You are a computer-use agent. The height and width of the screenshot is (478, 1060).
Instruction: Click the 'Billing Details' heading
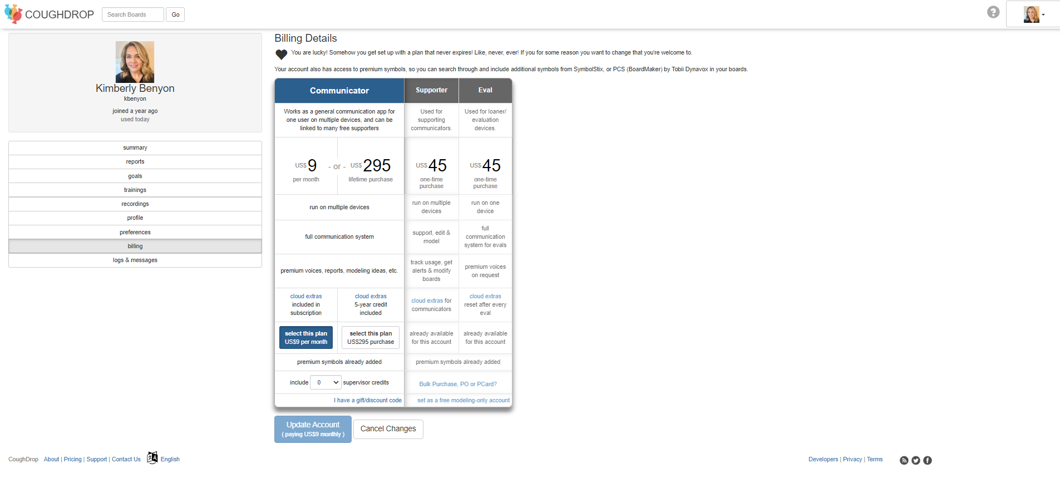tap(305, 38)
